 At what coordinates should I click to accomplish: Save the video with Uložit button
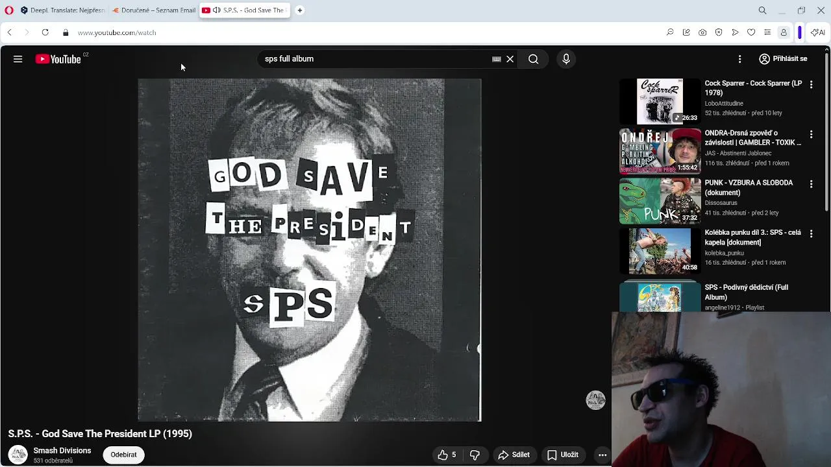[x=563, y=455]
